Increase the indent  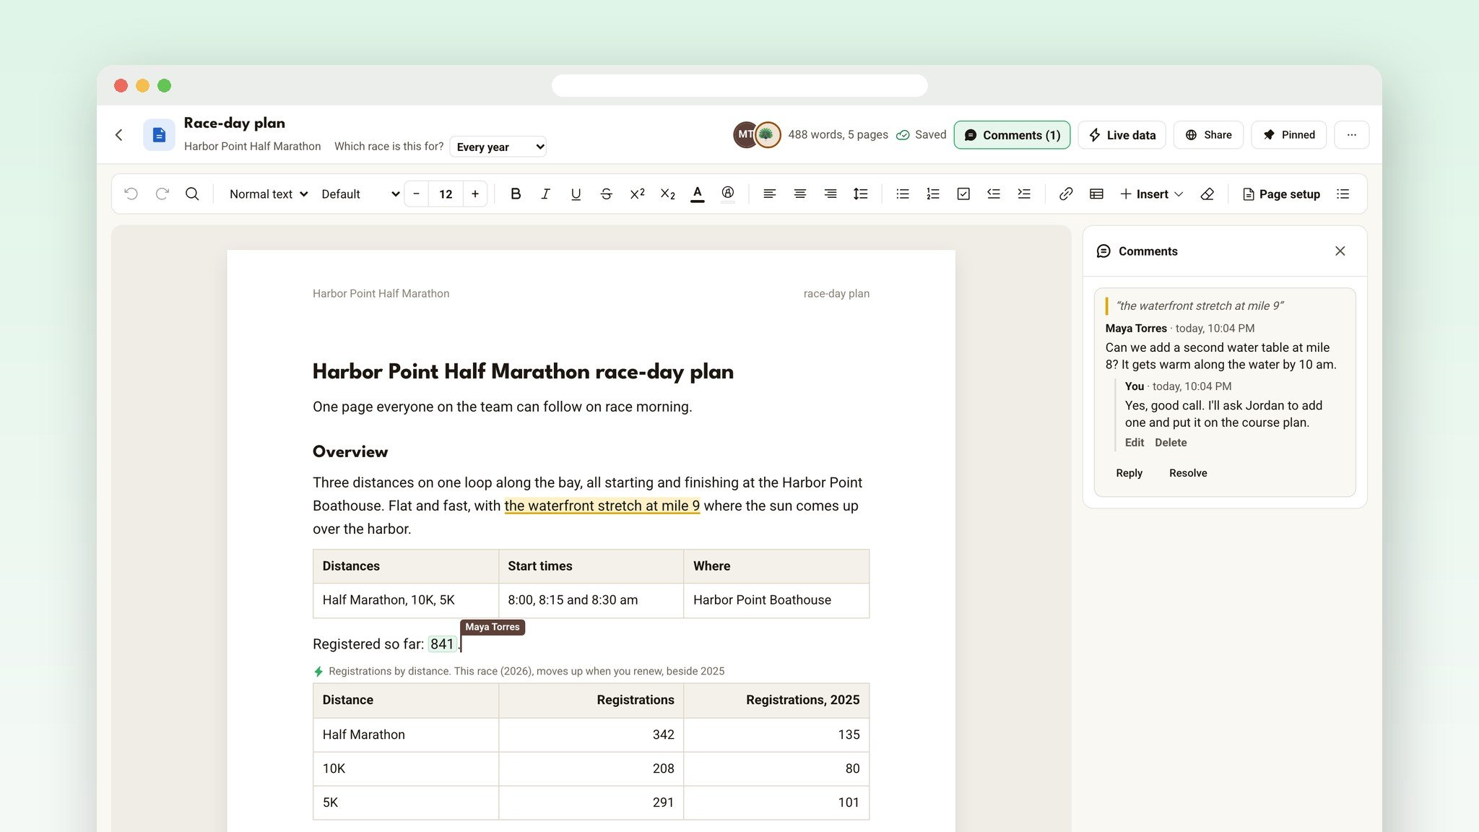1024,194
